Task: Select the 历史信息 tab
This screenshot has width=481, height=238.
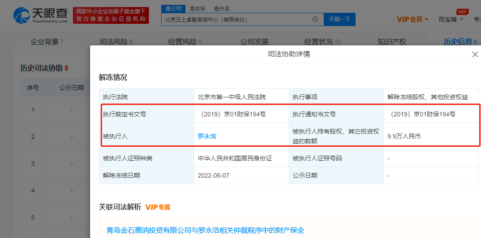Action: (460, 42)
